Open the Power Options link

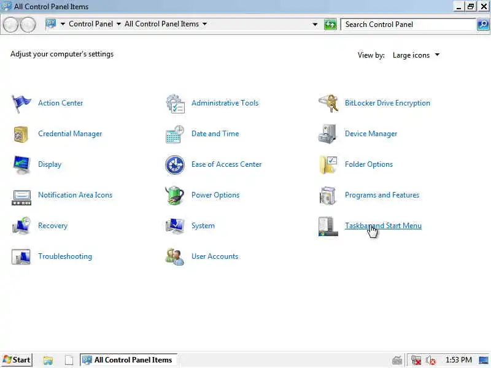click(215, 195)
